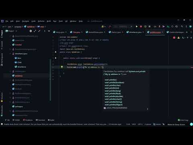Viewport: 193px width, 145px height.
Task: Select void println(String) candidate
Action: click(113, 102)
